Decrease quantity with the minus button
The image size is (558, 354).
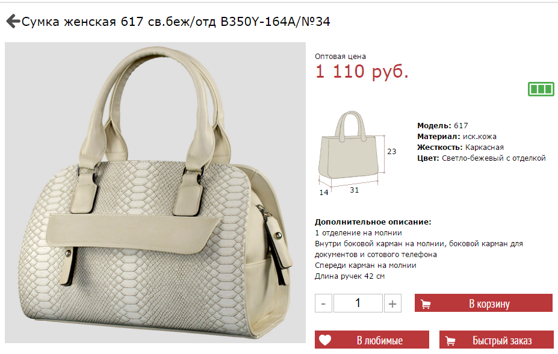[323, 303]
